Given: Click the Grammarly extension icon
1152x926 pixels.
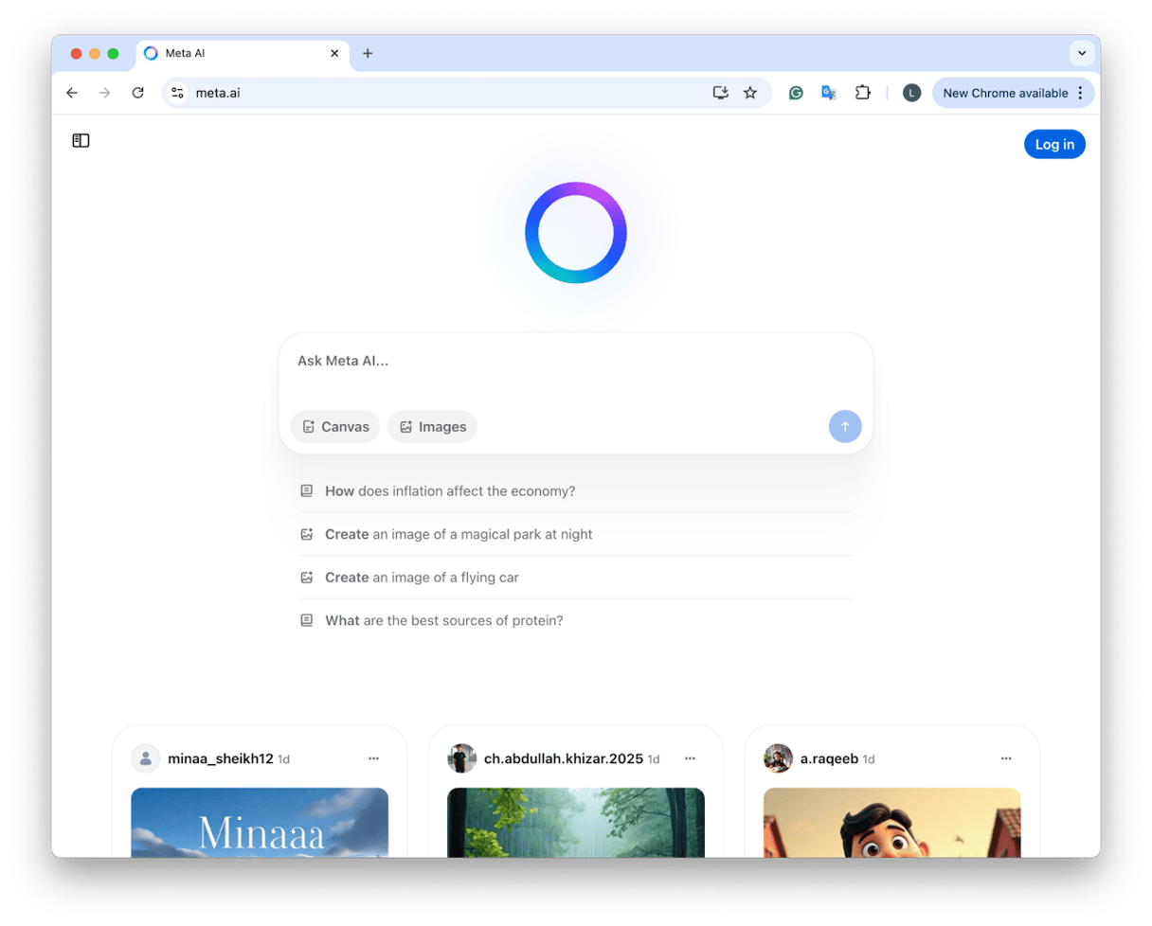Looking at the screenshot, I should [x=797, y=93].
